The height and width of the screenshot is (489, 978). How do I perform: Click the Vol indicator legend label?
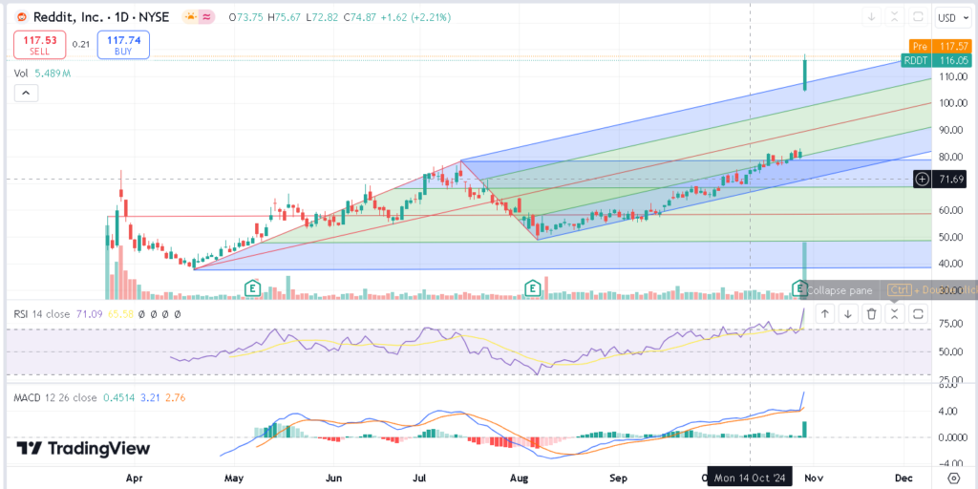tap(21, 74)
